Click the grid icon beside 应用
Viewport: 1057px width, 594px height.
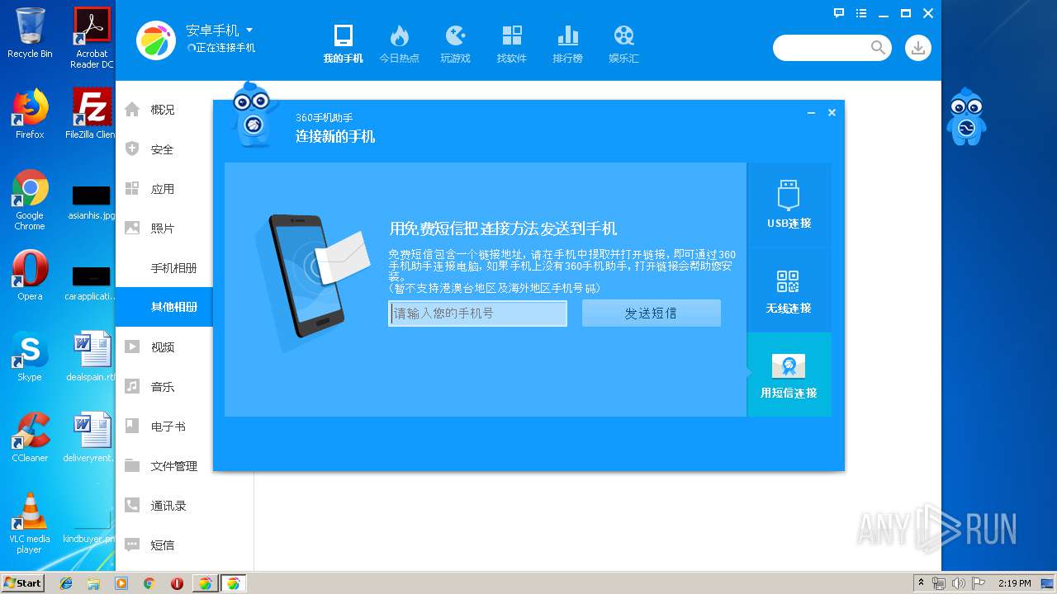[132, 188]
